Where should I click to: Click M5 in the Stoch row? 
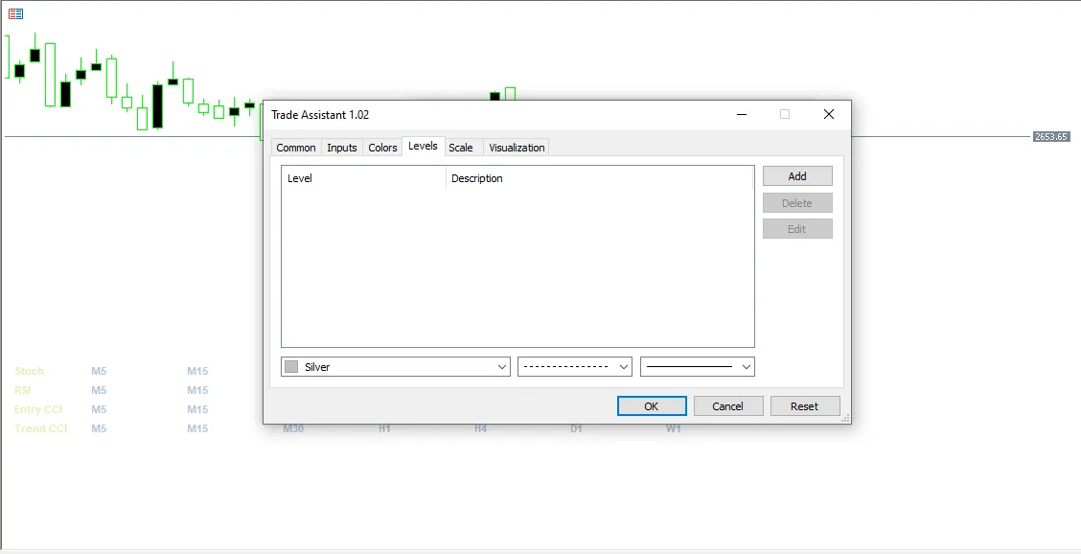[99, 371]
